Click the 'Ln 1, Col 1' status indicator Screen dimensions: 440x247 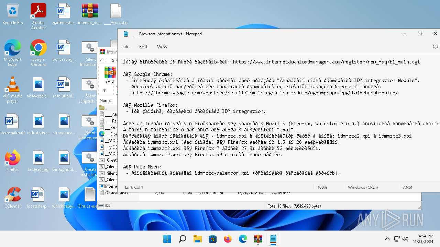pyautogui.click(x=134, y=187)
